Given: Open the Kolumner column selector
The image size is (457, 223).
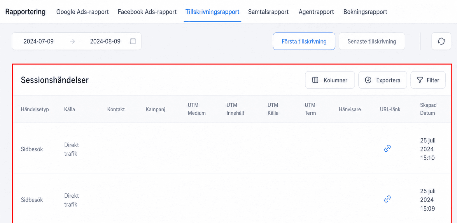Looking at the screenshot, I should click(x=330, y=80).
